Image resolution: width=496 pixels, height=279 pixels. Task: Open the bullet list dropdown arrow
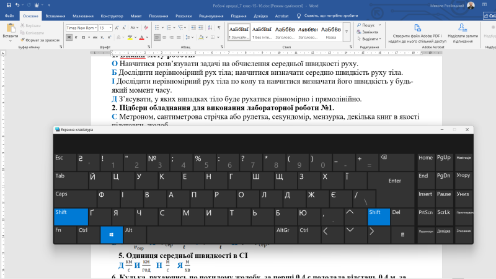(x=162, y=28)
